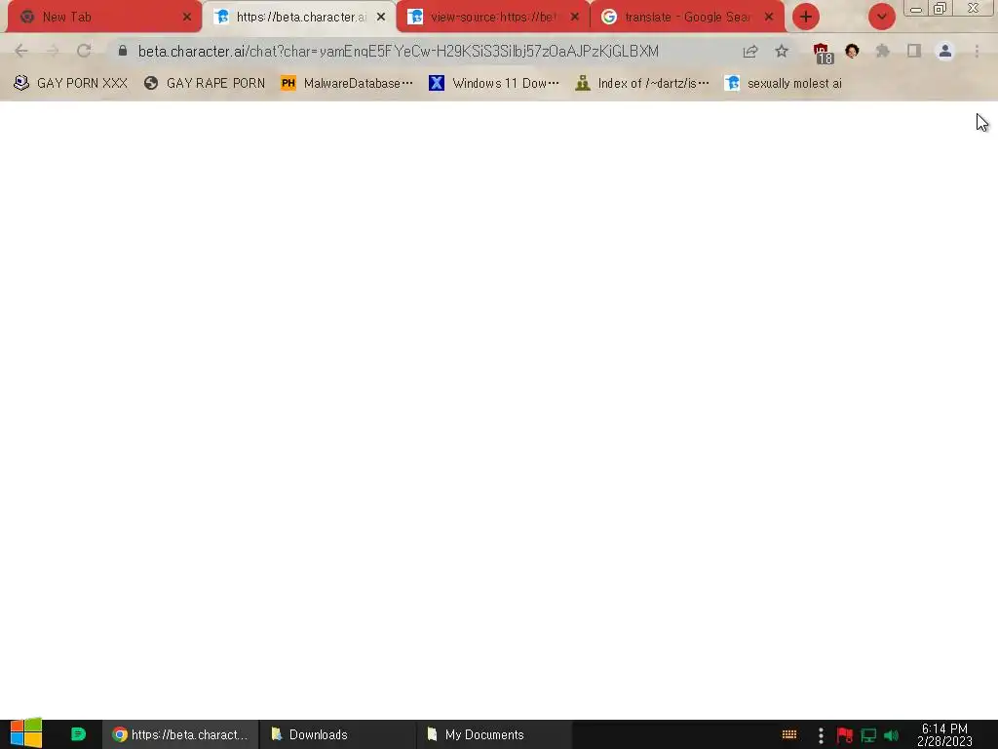Image resolution: width=998 pixels, height=749 pixels.
Task: Restore down the Chrome window
Action: pyautogui.click(x=940, y=8)
